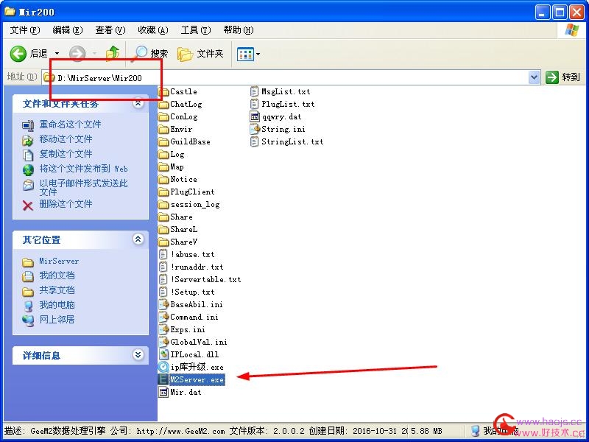Select the ConLog folder icon

[x=163, y=117]
